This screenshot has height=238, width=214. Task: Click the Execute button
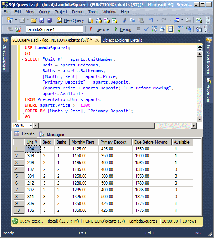click(x=99, y=29)
